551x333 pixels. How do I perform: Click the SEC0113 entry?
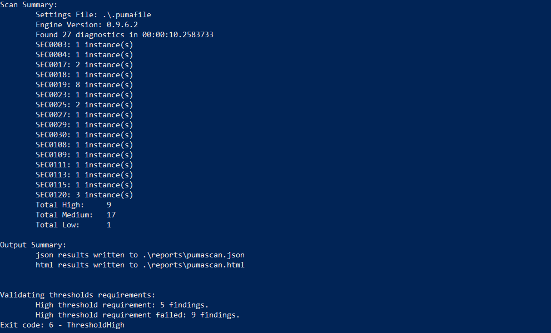pyautogui.click(x=84, y=175)
